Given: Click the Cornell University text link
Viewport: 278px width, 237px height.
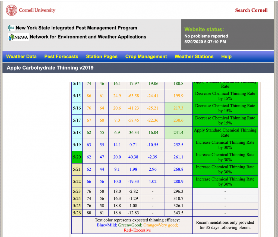Looking at the screenshot, I should click(37, 10).
